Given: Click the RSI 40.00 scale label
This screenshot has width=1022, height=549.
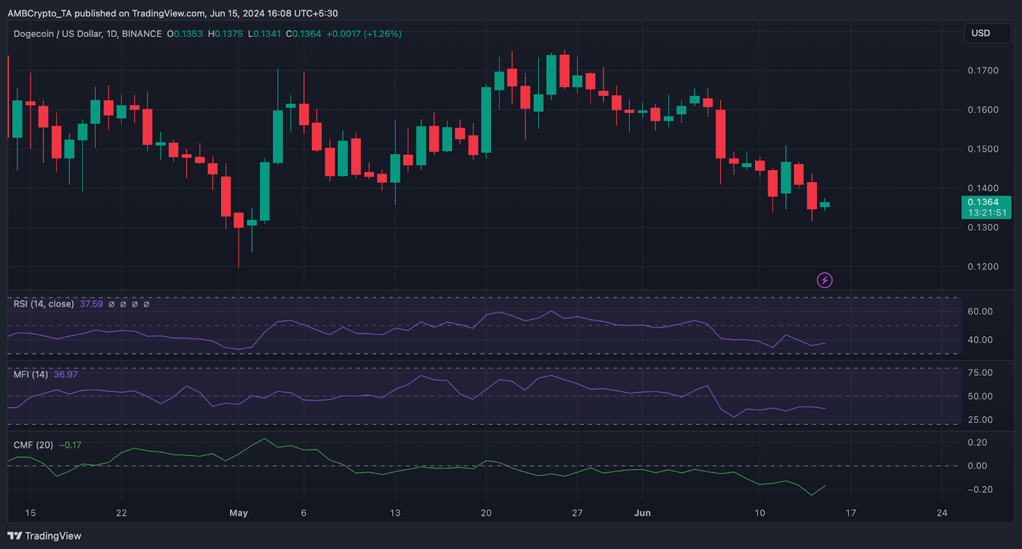Looking at the screenshot, I should 980,339.
